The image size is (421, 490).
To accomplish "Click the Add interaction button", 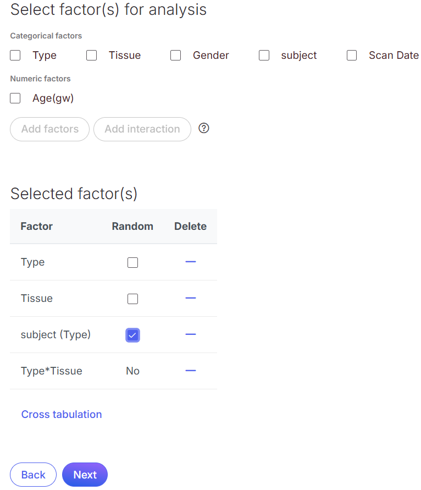I will [142, 129].
